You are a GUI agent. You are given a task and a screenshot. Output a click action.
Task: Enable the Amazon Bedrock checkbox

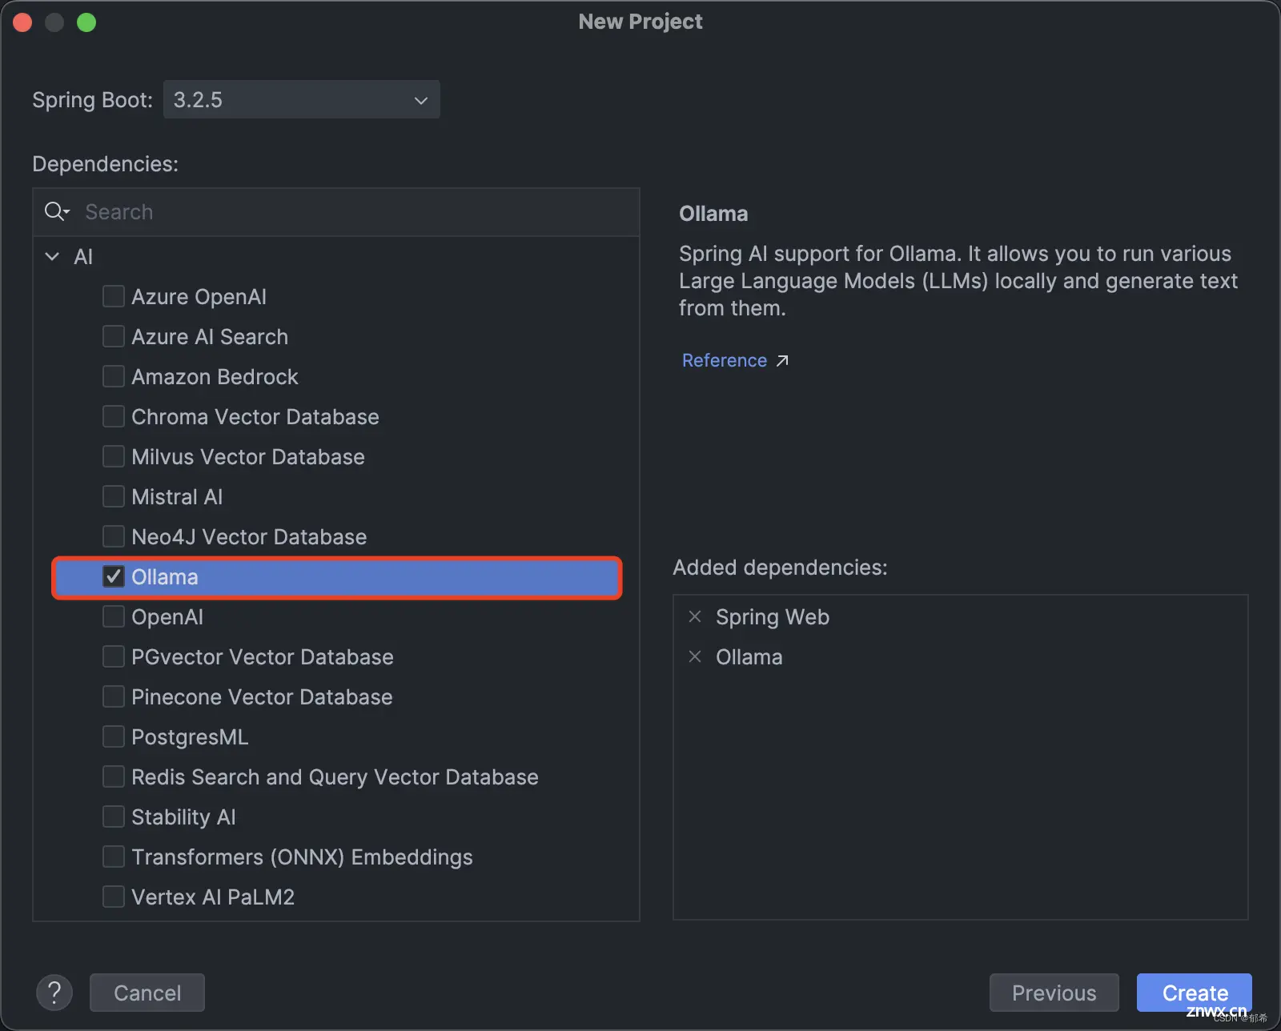114,376
